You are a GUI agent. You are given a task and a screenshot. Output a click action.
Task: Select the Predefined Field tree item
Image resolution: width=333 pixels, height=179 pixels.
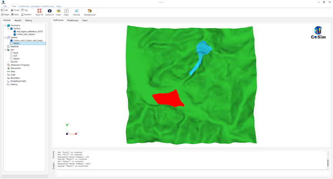pyautogui.click(x=18, y=81)
